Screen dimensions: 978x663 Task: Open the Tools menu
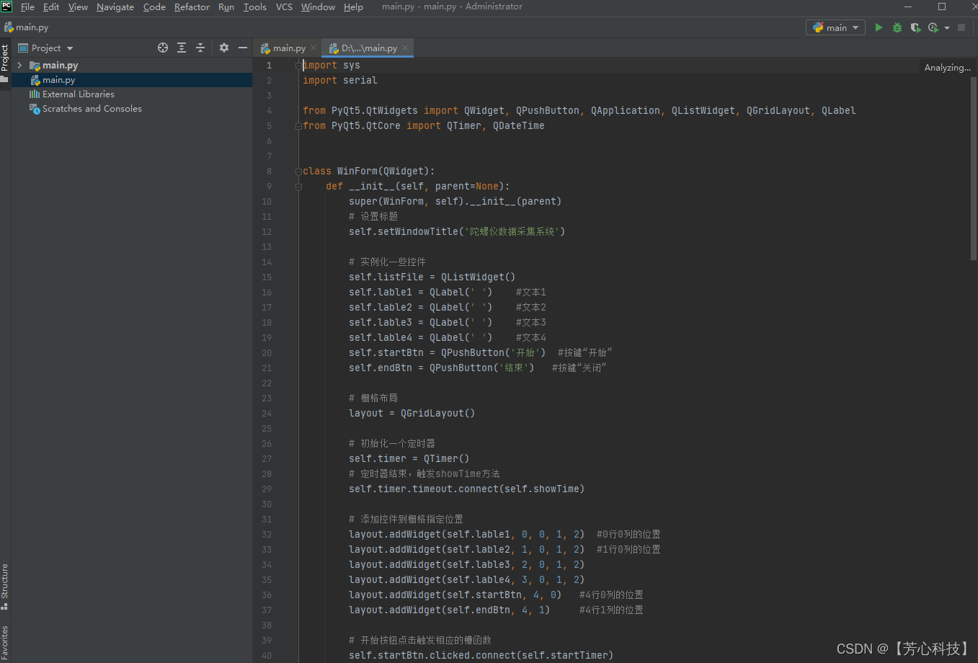255,6
